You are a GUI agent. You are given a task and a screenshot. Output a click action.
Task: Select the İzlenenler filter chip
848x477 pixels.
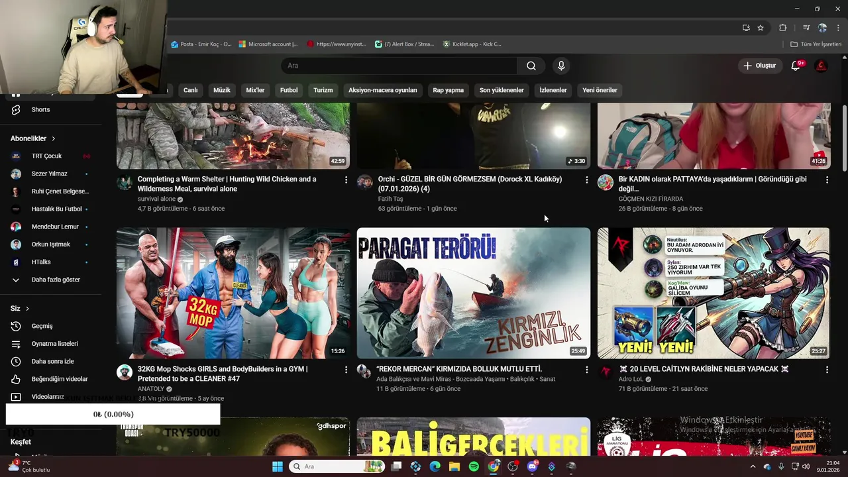tap(553, 90)
